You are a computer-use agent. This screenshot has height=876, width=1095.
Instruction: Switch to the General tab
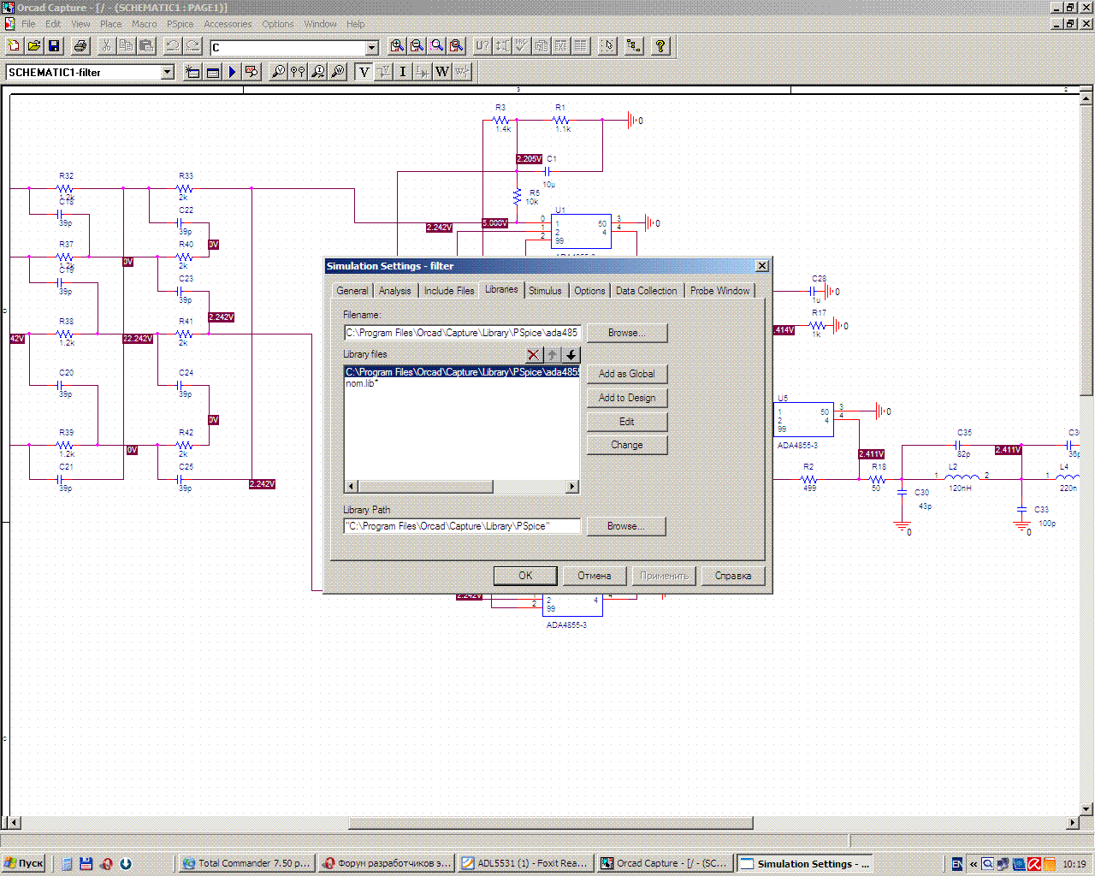[352, 291]
